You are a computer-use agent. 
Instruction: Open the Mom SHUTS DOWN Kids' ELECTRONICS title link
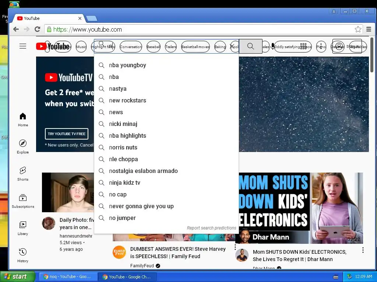click(x=300, y=256)
